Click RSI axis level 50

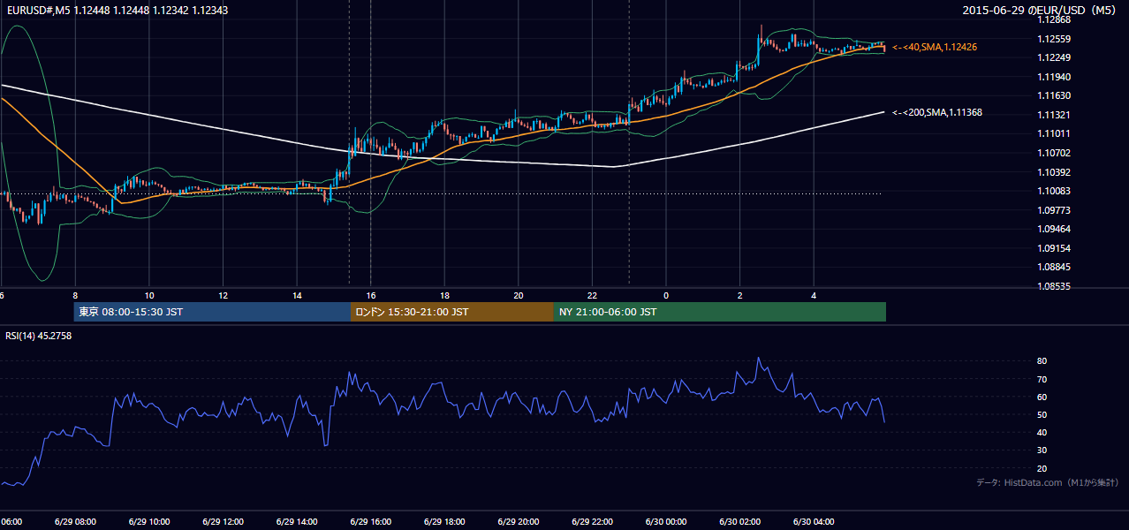pos(1042,414)
